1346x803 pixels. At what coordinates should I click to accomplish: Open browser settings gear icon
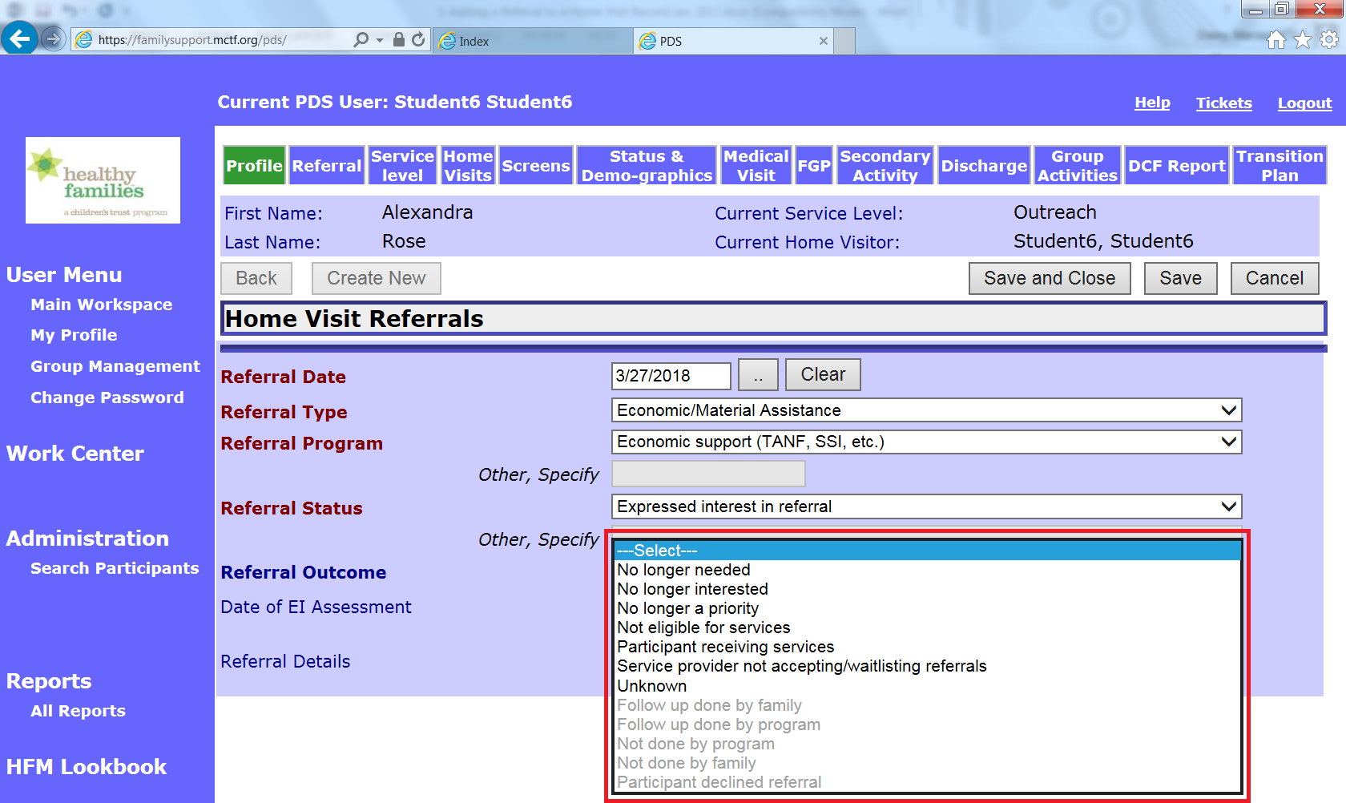coord(1330,39)
